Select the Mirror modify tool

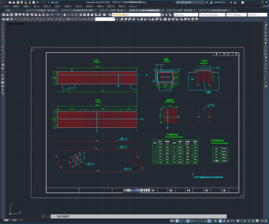(x=266, y=32)
